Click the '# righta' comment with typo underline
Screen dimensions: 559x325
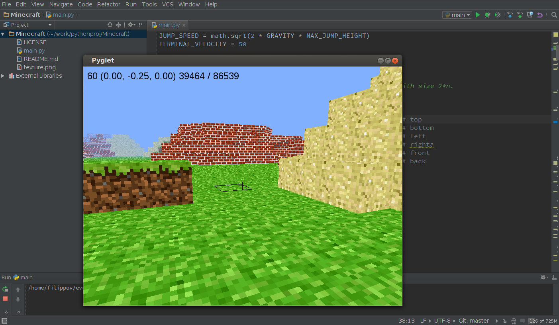(418, 145)
